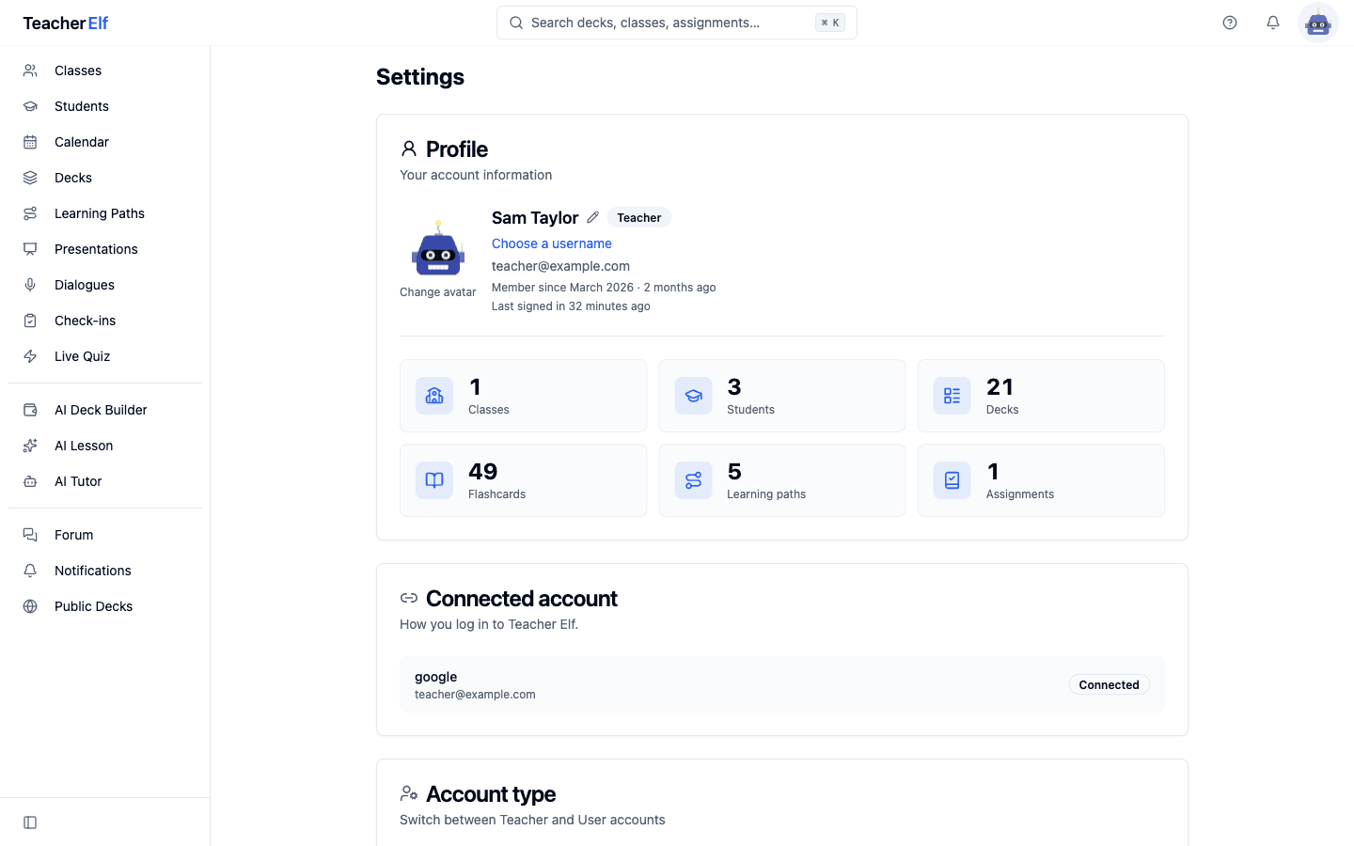This screenshot has width=1354, height=846.
Task: Click the AI Deck Builder icon
Action: pyautogui.click(x=30, y=410)
